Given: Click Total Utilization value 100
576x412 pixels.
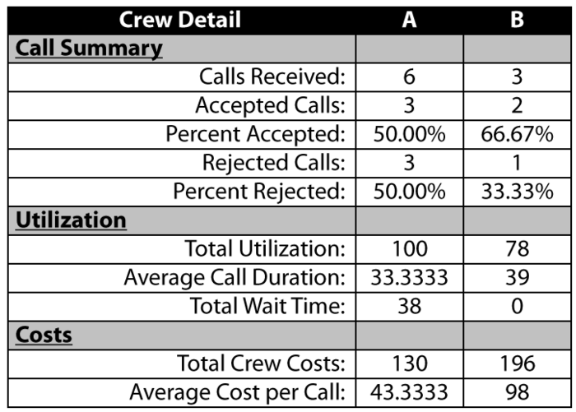Looking at the screenshot, I should pos(410,249).
